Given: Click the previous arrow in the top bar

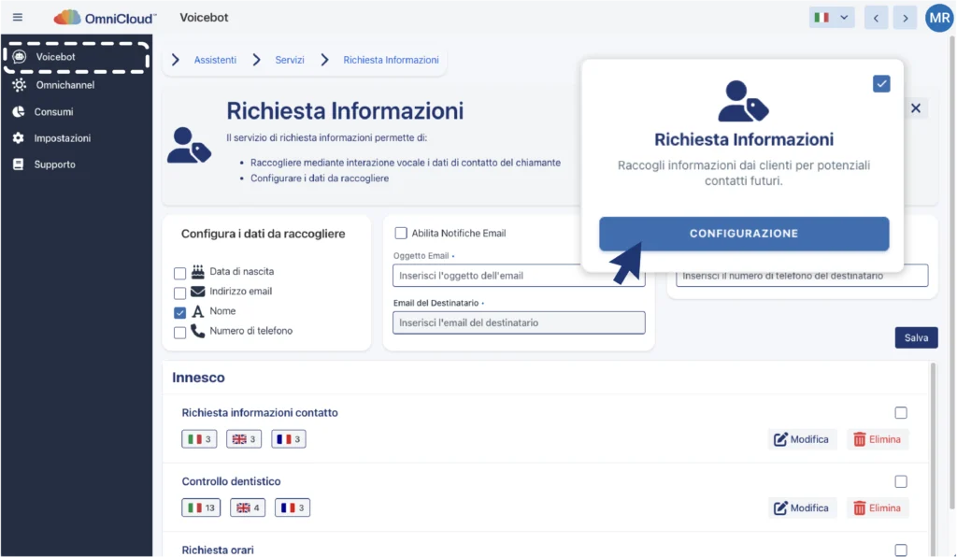Looking at the screenshot, I should (876, 18).
